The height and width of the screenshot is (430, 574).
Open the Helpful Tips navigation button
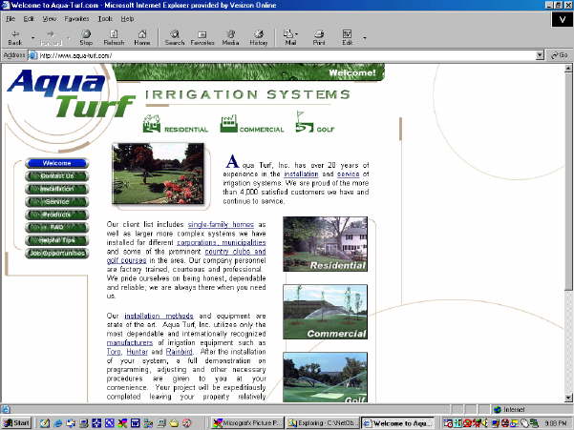tap(56, 240)
